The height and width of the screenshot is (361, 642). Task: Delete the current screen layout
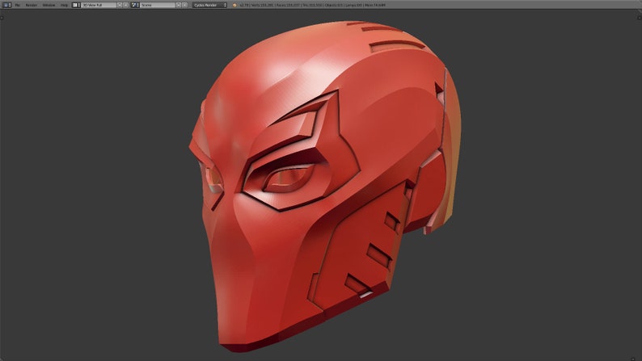coord(125,5)
